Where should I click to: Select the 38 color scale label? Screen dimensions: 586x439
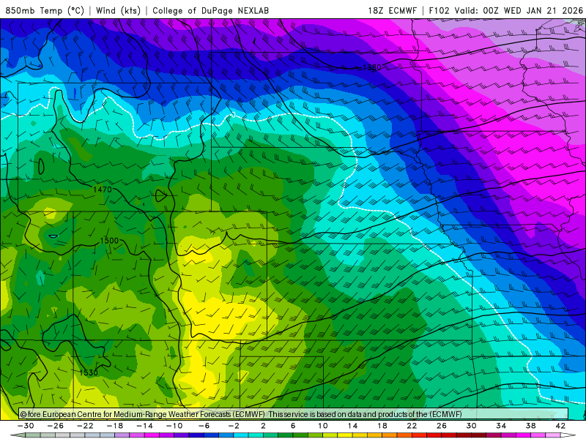(530, 426)
